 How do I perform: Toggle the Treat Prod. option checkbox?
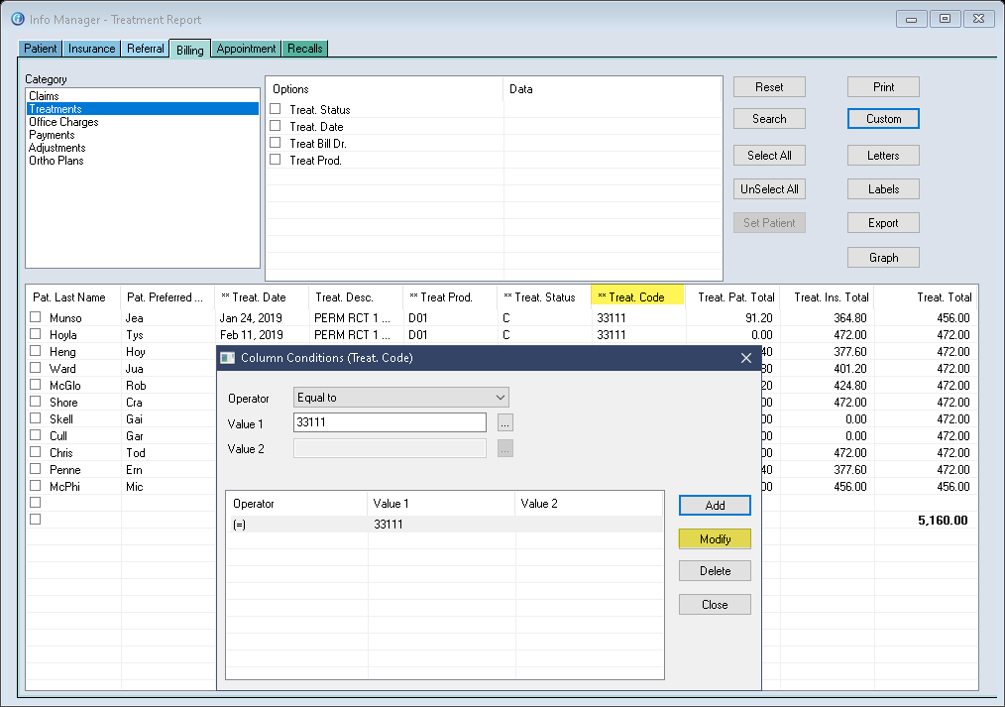pos(276,160)
